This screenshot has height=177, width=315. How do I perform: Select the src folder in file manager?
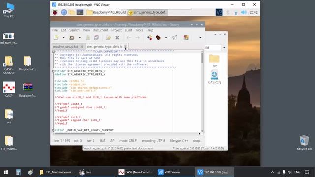[214, 61]
